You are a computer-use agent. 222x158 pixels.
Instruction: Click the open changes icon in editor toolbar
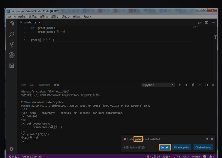200,22
